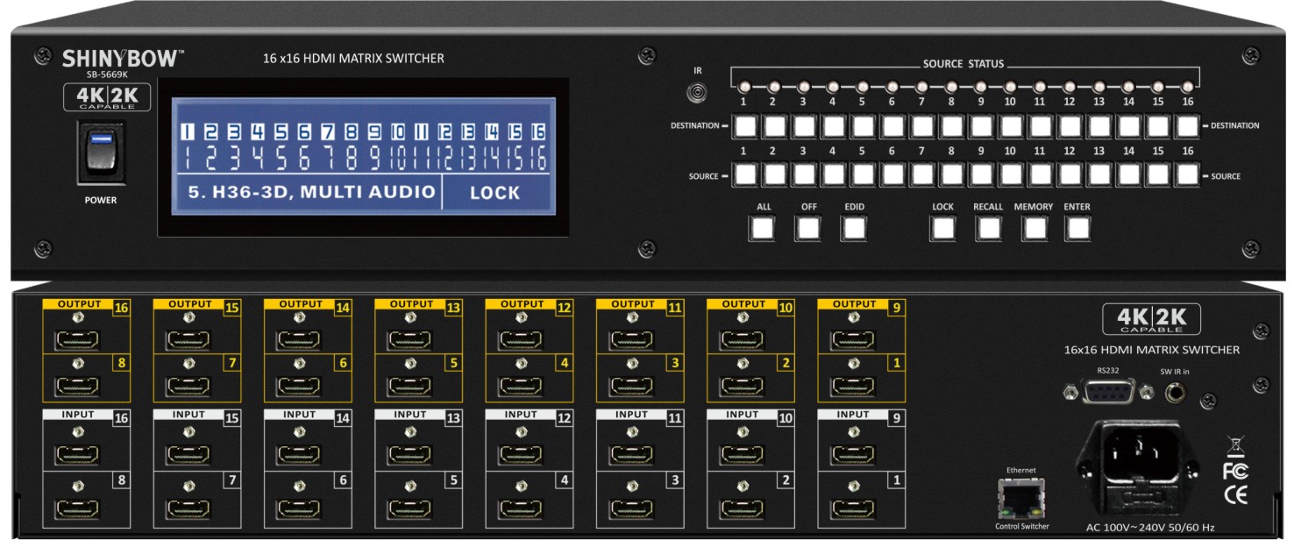Click the OUTPUT 8 HDMI port
Screen dimensions: 1294x540
(76, 385)
